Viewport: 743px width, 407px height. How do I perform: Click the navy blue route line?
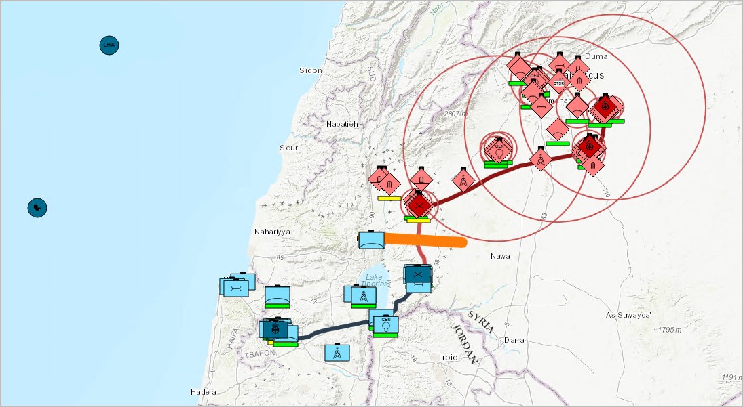pos(334,330)
